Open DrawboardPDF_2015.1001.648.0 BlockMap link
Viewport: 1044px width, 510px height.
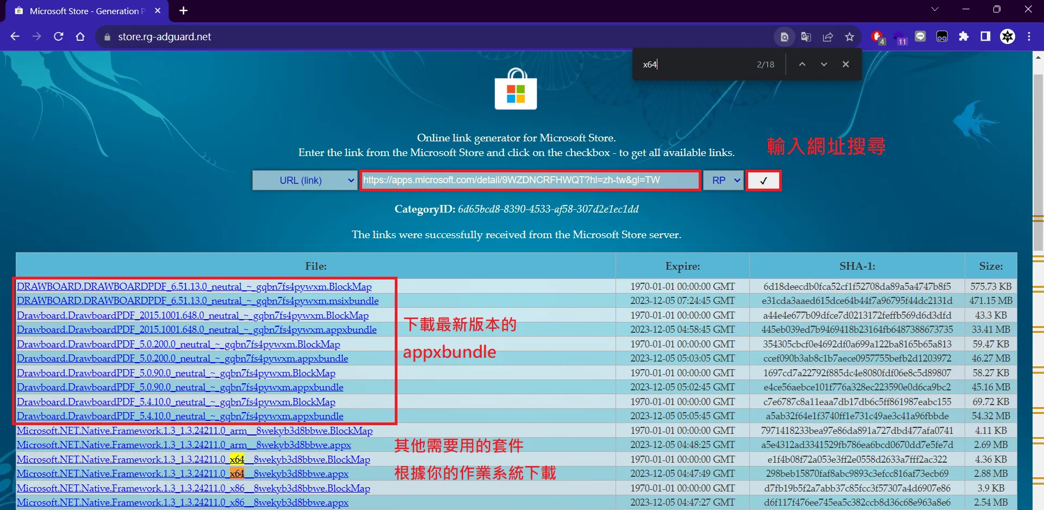192,315
